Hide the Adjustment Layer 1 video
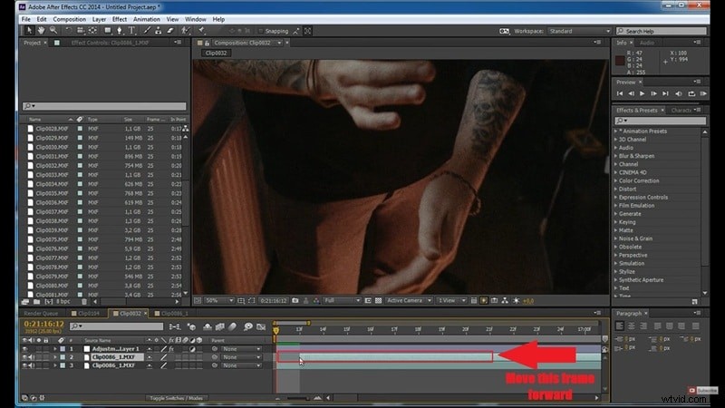725x408 pixels. coord(25,349)
